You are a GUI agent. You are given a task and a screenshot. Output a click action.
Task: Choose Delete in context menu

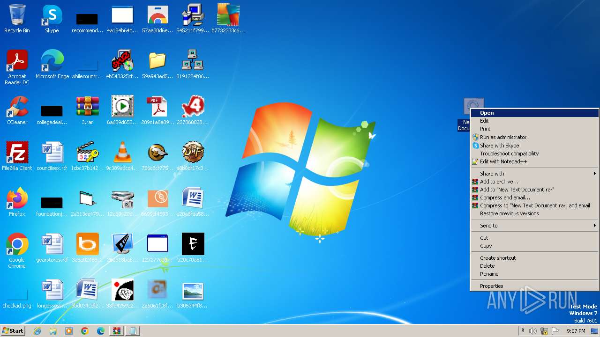[534, 266]
